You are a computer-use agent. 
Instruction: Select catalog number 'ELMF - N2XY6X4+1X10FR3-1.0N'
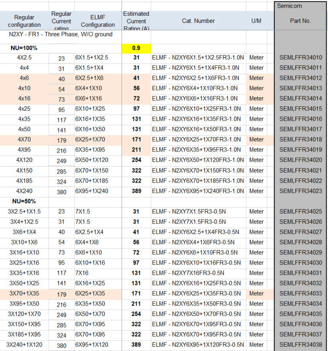point(195,88)
